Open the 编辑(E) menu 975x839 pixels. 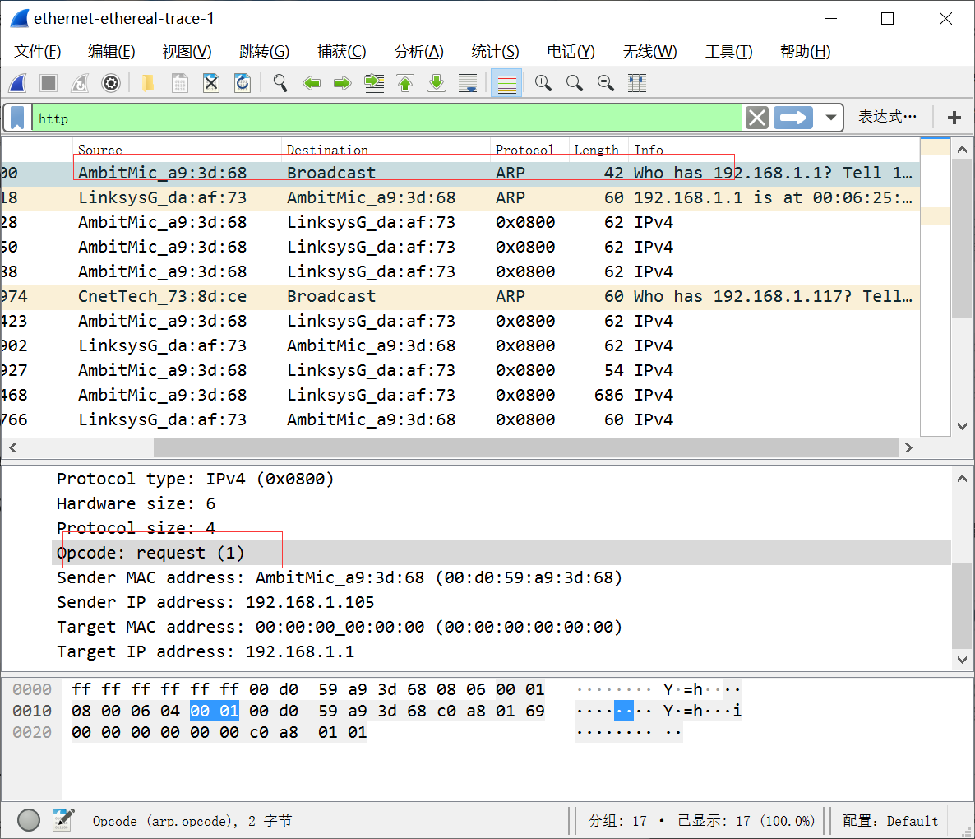coord(111,52)
